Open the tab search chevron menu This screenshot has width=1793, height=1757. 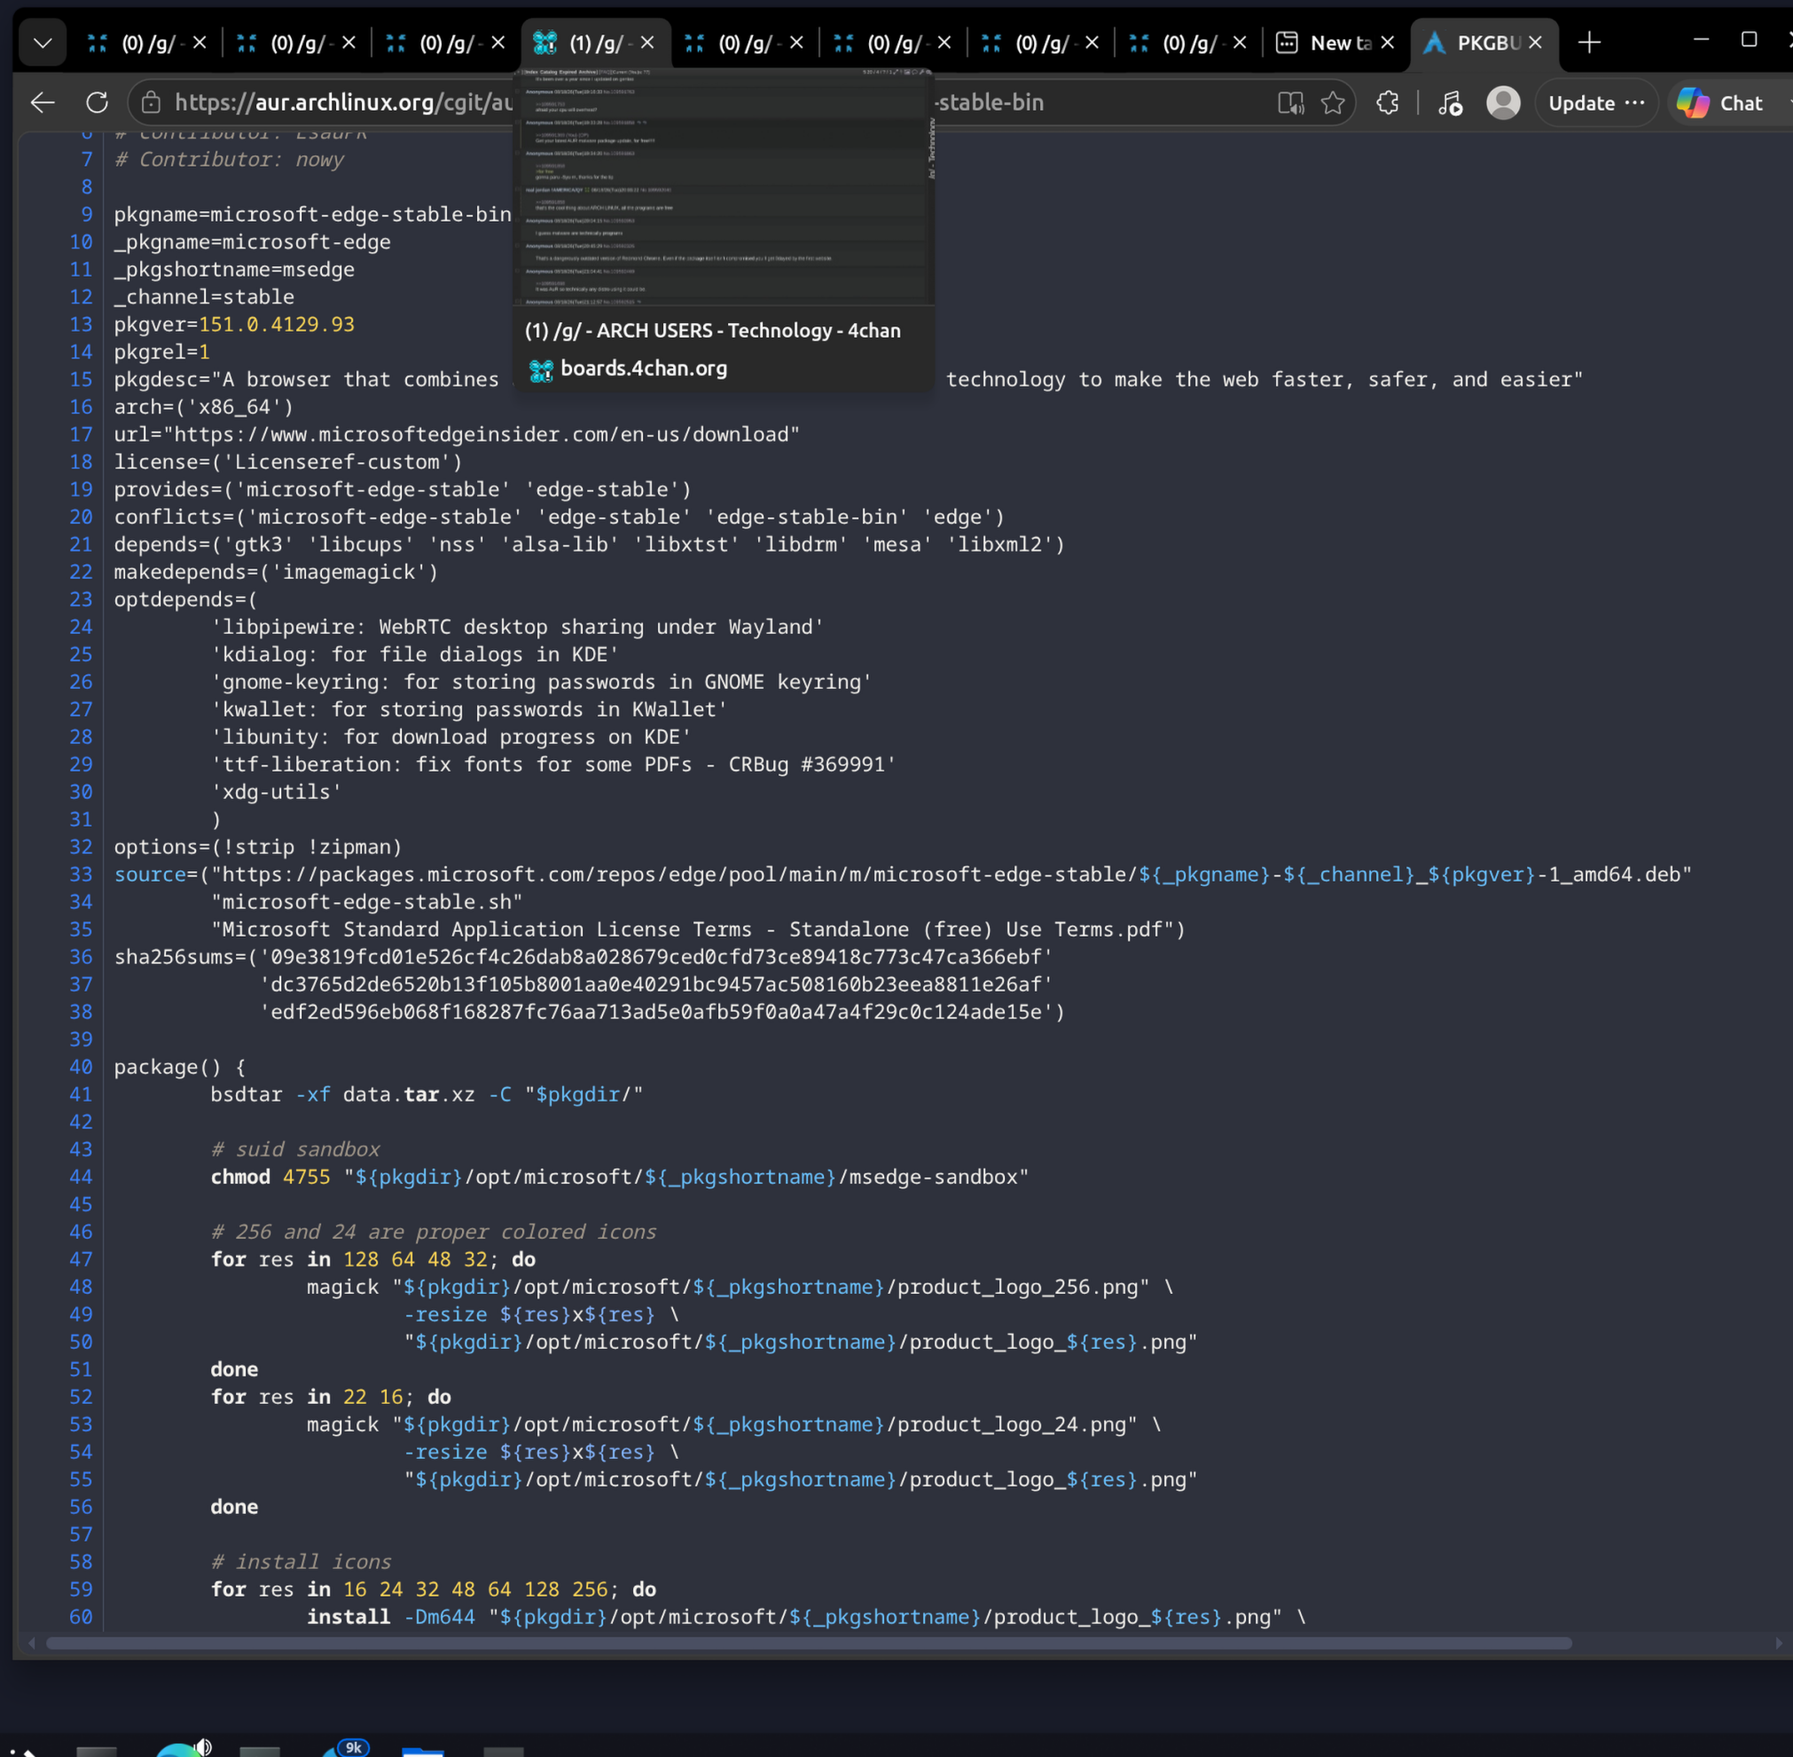(x=43, y=43)
